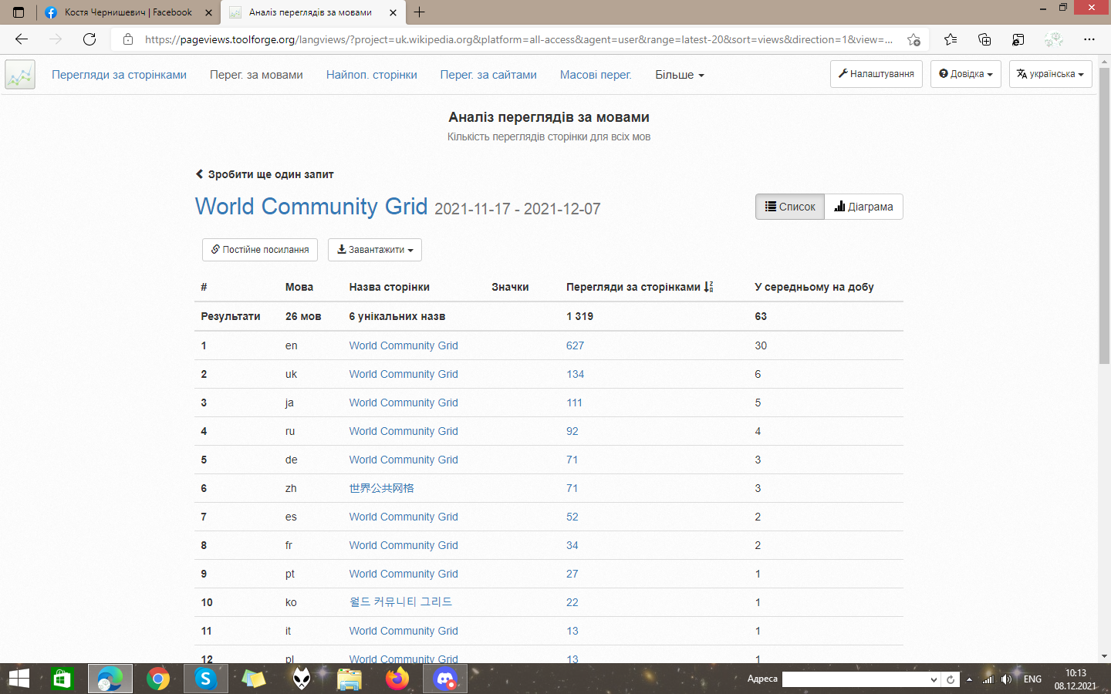Click the site lock info icon
Image resolution: width=1111 pixels, height=694 pixels.
[128, 39]
